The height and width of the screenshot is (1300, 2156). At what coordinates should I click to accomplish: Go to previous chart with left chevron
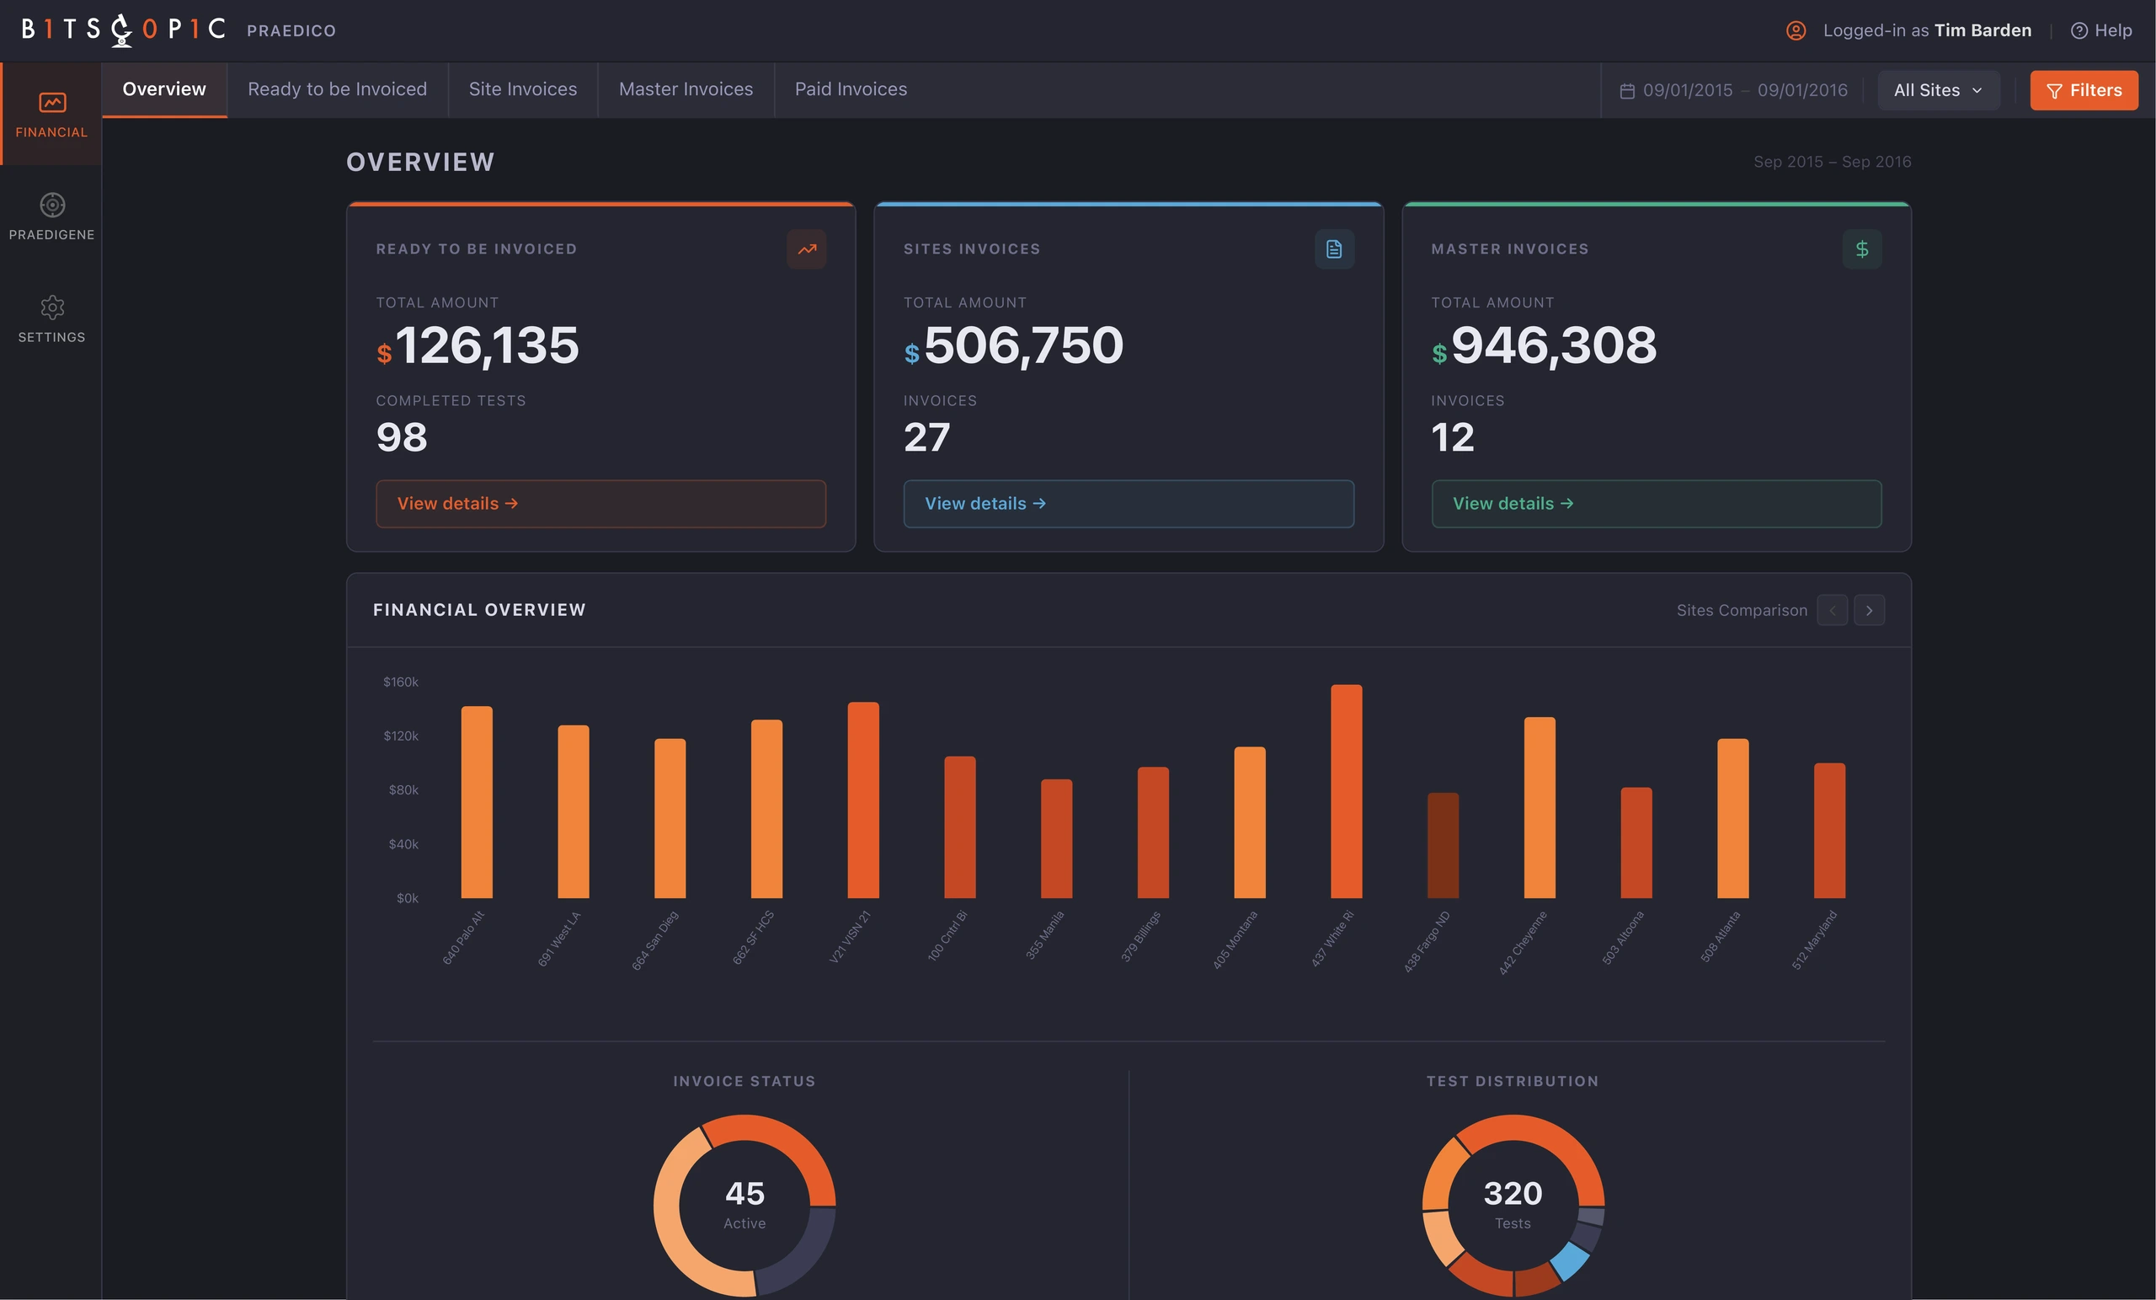1833,610
